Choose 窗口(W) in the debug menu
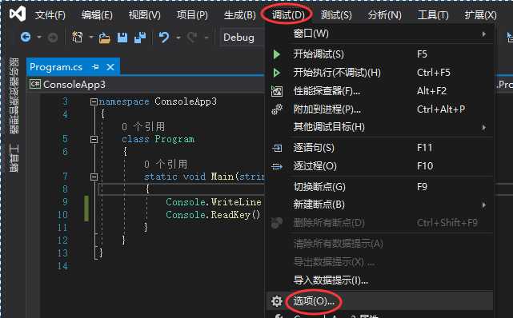Image resolution: width=513 pixels, height=318 pixels. [x=380, y=34]
